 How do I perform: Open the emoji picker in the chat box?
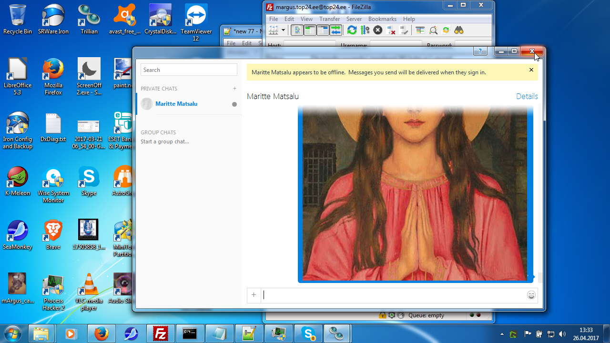point(531,295)
